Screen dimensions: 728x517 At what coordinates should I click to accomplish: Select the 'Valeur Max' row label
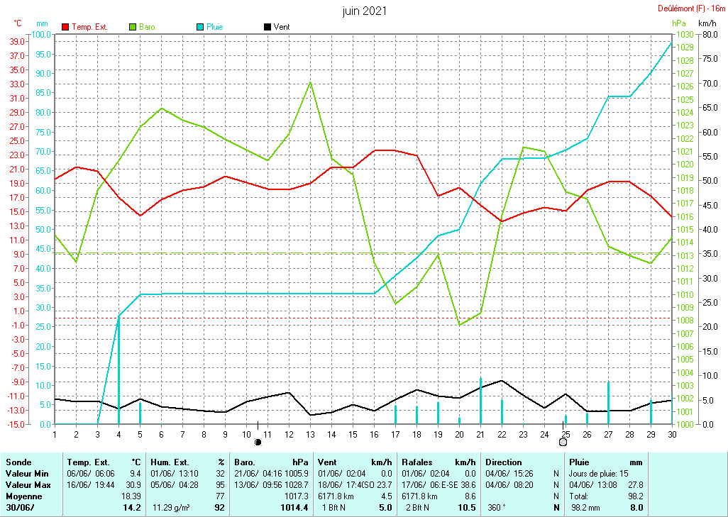coord(26,484)
